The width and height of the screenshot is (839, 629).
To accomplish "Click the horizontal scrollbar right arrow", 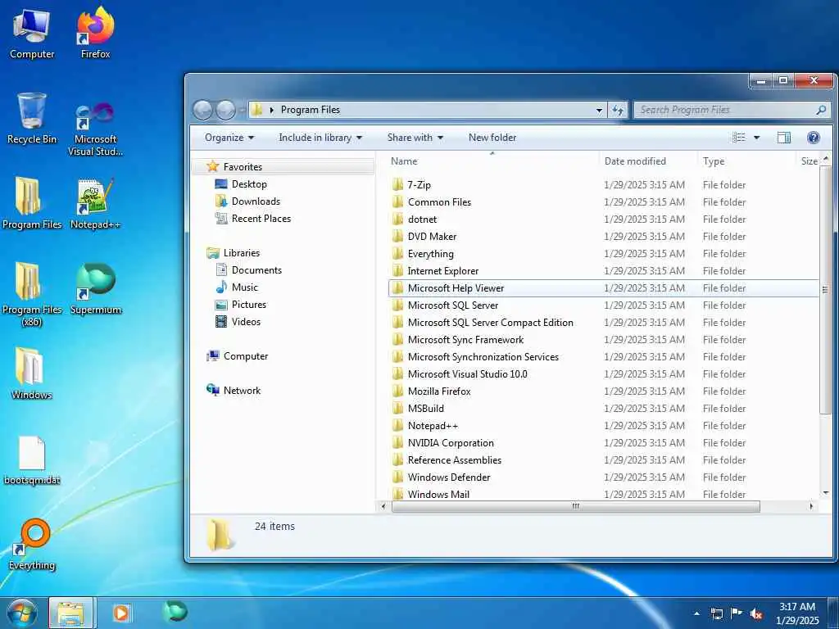I will [811, 506].
